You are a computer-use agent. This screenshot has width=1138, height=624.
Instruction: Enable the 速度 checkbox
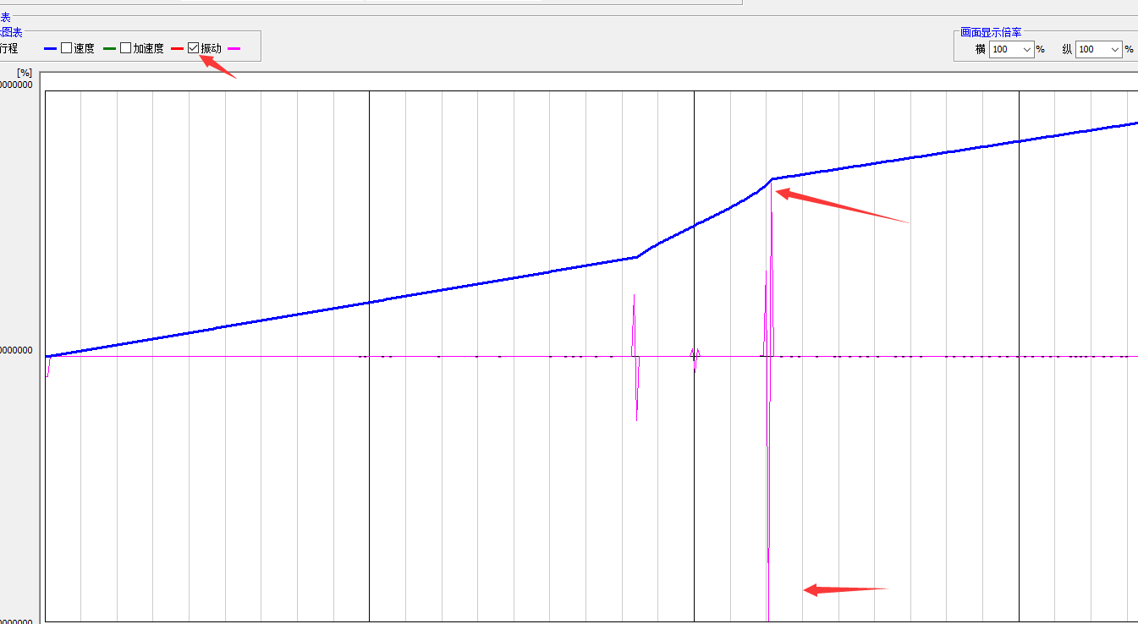pyautogui.click(x=66, y=48)
